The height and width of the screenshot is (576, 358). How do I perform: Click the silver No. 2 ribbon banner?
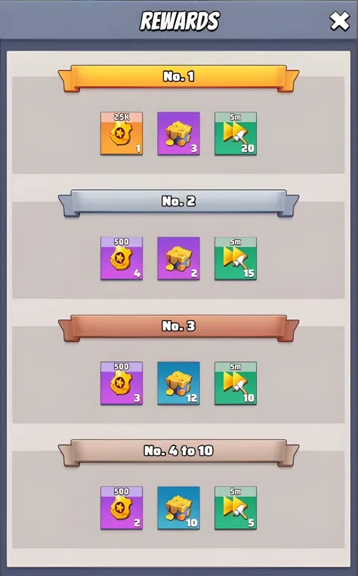point(179,203)
